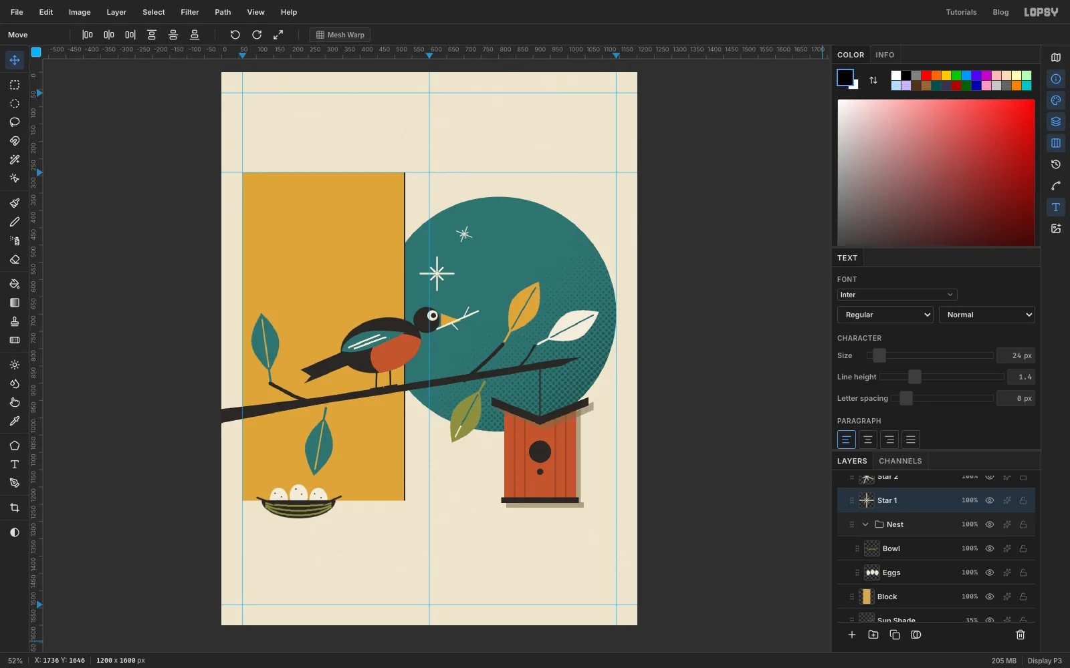Select the polygon shape tool

coord(15,446)
